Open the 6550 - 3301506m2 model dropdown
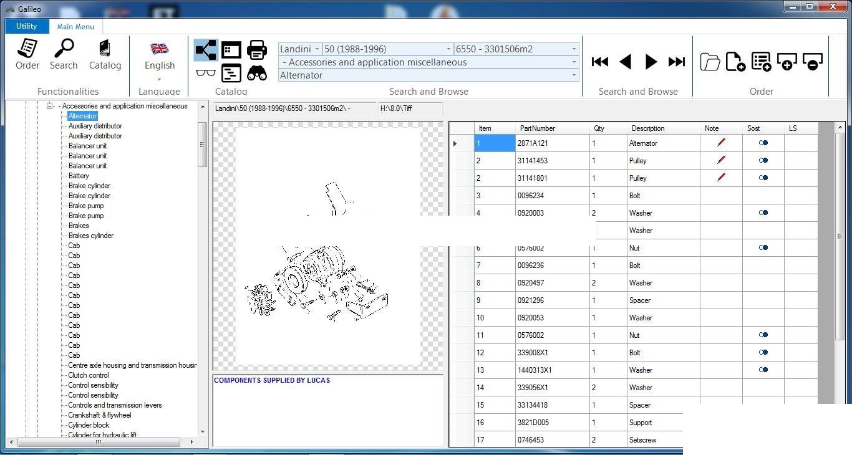852x455 pixels. click(574, 49)
